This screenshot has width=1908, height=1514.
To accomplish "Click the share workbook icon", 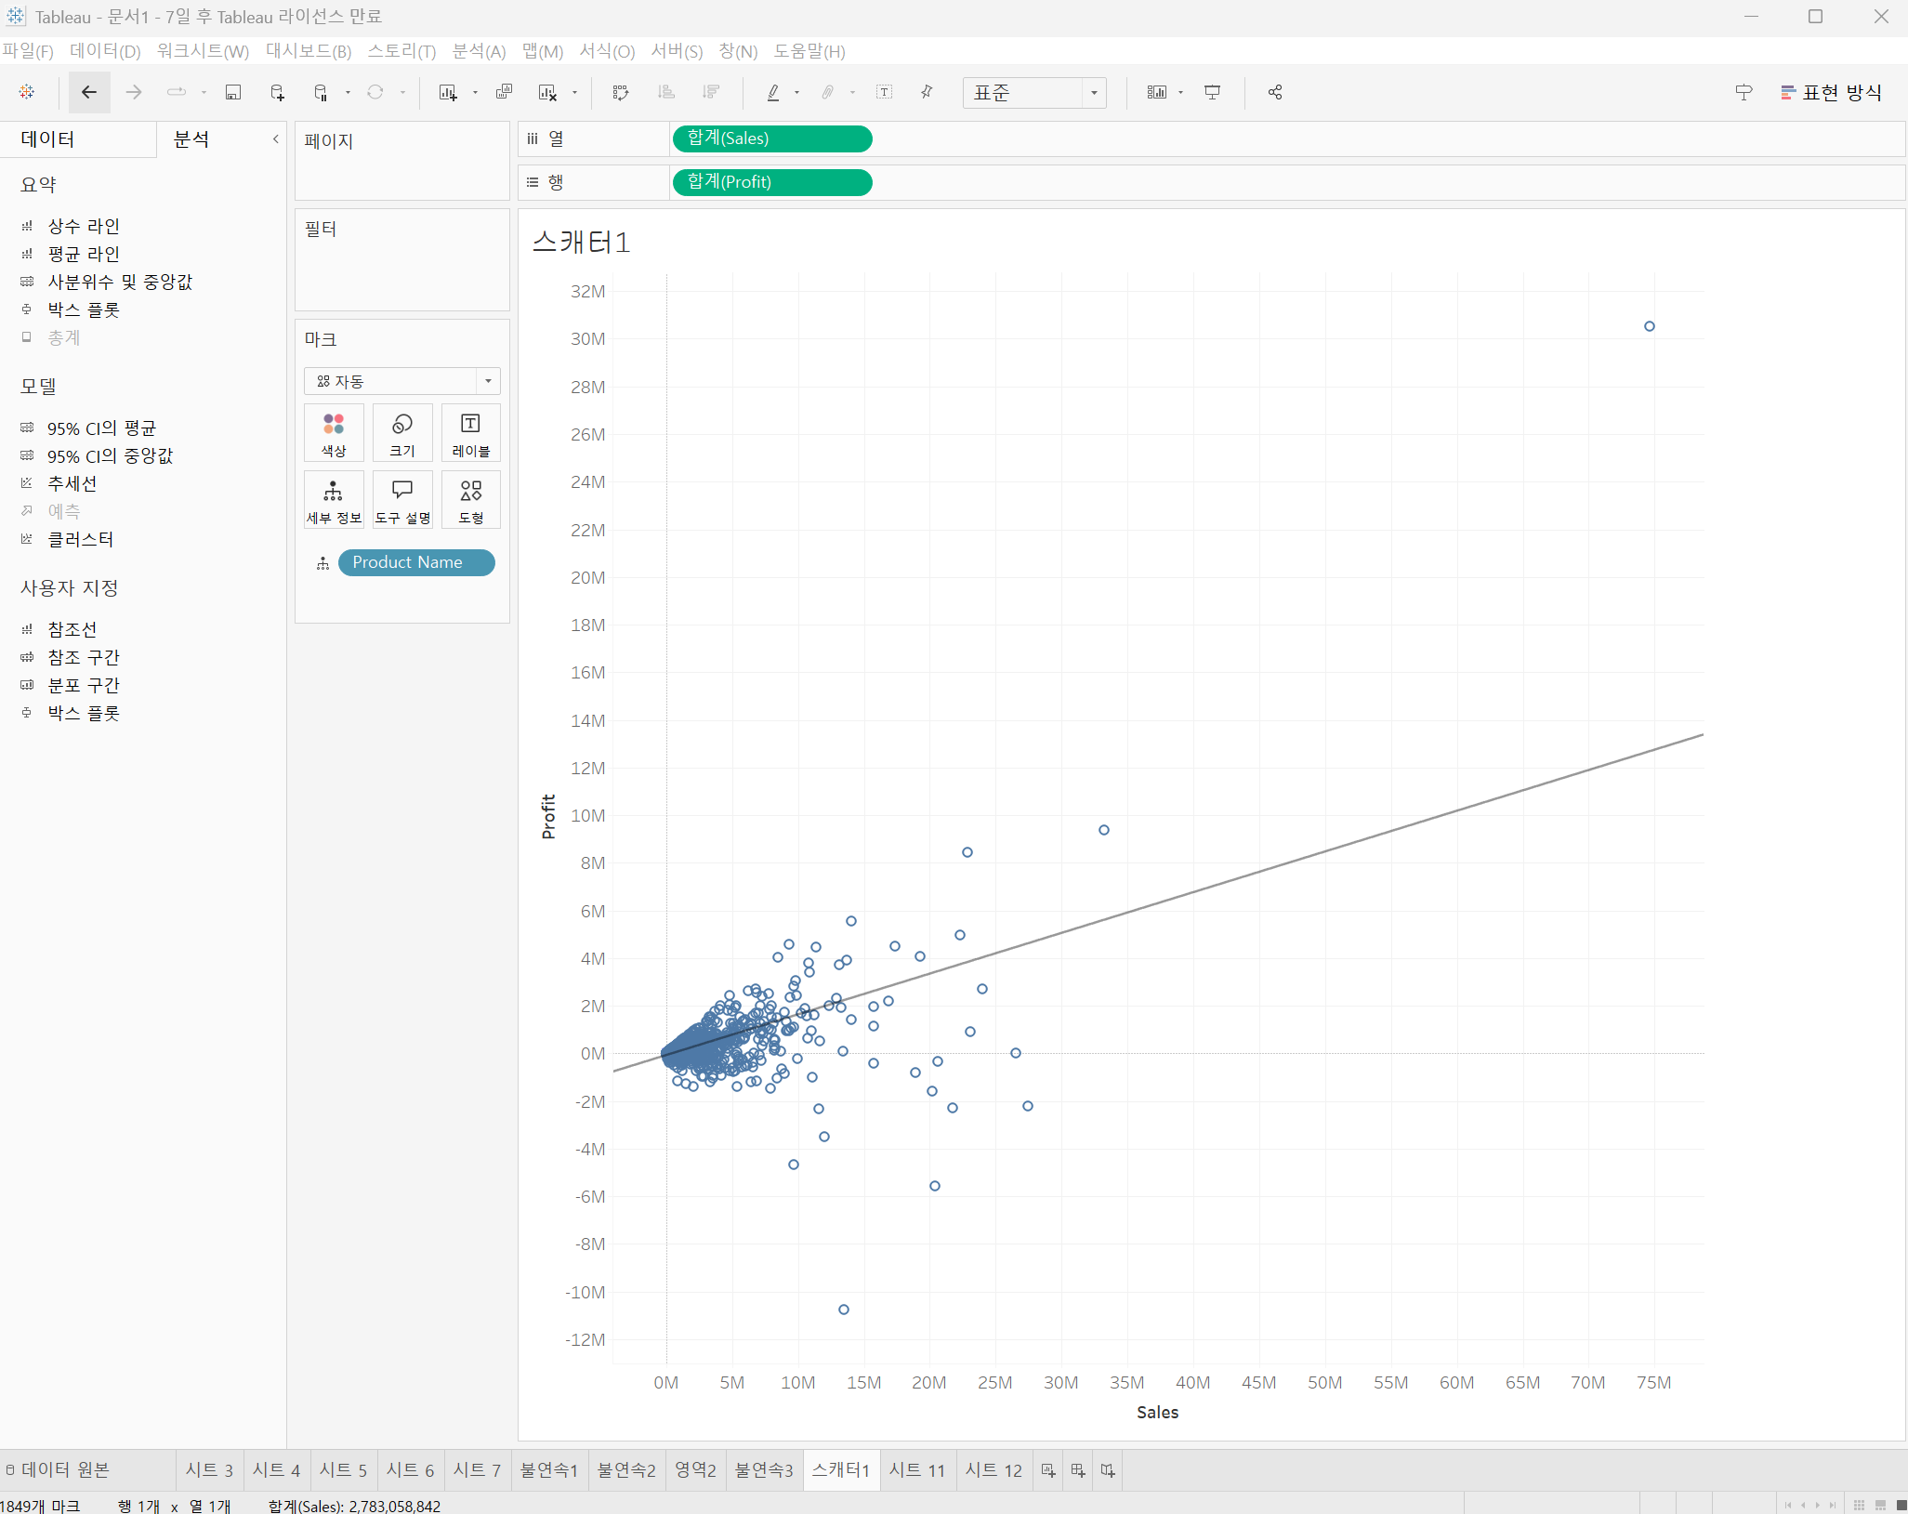I will (x=1275, y=92).
